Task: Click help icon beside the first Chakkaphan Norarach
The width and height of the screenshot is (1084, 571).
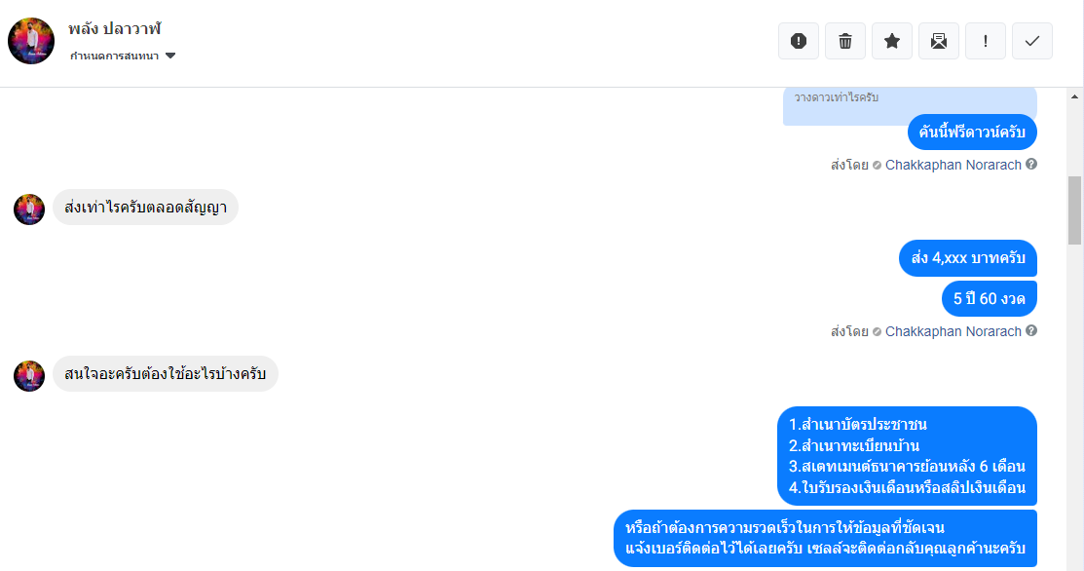Action: (1031, 164)
